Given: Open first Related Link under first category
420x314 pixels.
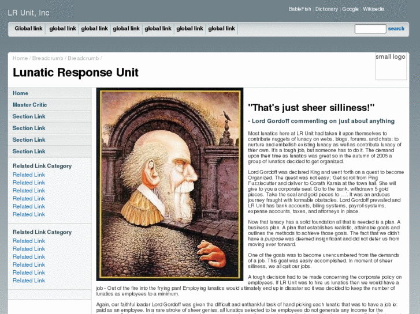Looking at the screenshot, I should [29, 175].
